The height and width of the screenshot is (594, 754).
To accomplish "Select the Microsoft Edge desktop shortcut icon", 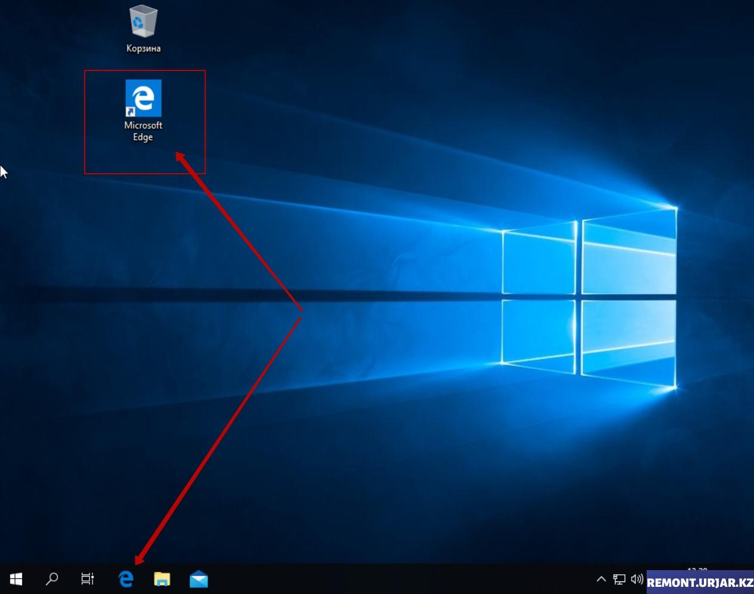I will coord(143,99).
